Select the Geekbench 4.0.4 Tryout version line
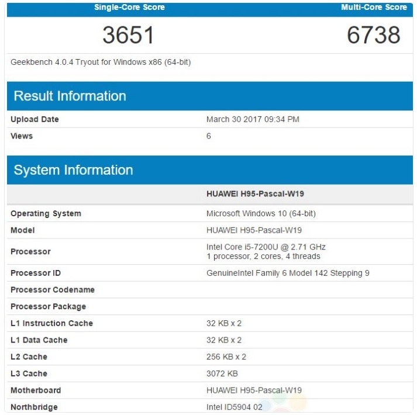417x415 pixels. 101,62
